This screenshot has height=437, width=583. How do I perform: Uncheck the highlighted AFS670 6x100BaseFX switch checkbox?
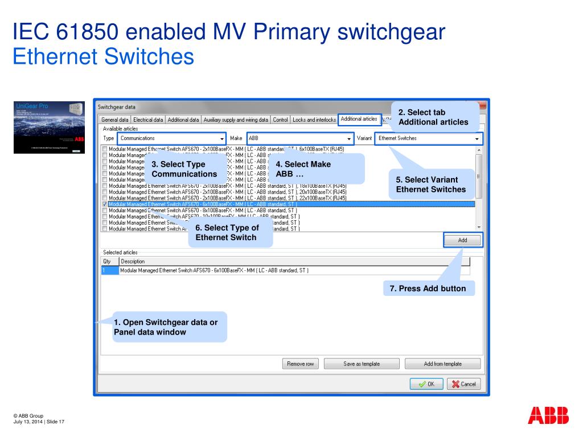105,204
